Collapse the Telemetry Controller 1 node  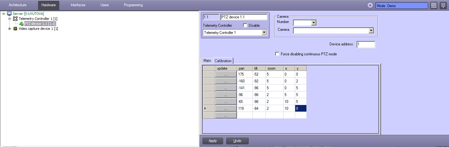click(10, 19)
